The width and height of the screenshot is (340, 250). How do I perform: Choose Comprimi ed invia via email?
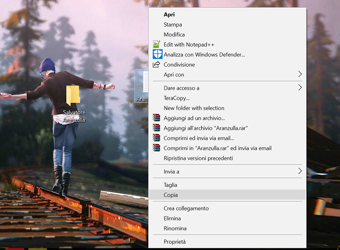(x=227, y=138)
